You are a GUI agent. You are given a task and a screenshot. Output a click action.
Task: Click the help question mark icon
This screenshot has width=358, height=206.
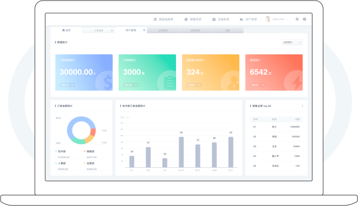(x=305, y=19)
